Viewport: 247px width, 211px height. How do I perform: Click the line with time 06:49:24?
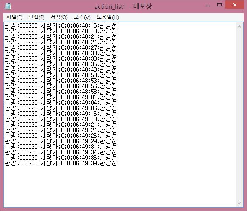61,130
